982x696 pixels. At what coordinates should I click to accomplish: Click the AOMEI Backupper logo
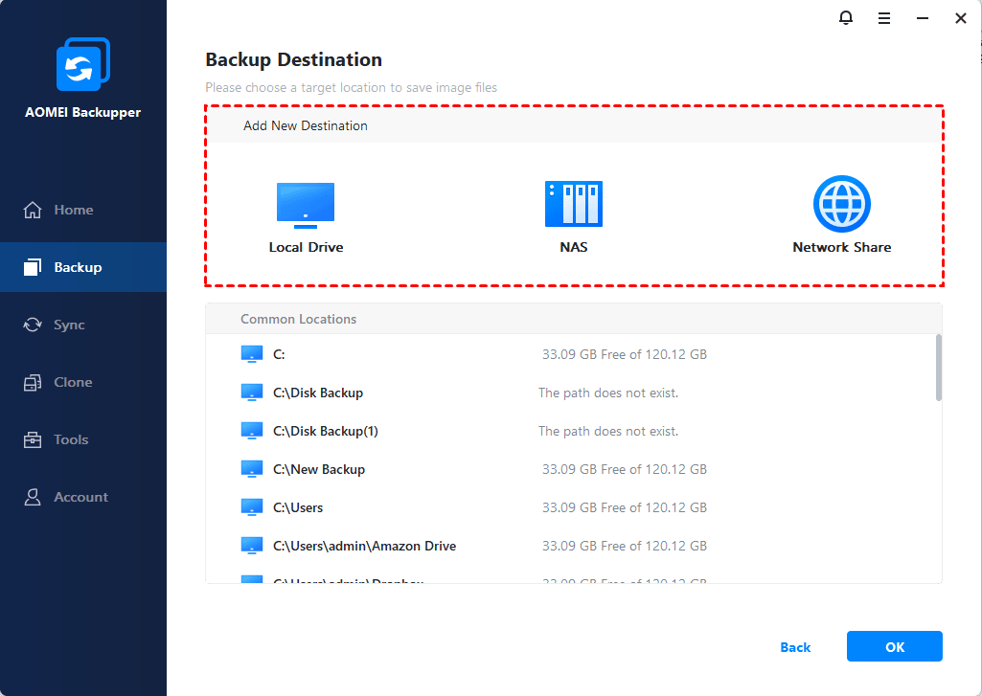point(83,66)
